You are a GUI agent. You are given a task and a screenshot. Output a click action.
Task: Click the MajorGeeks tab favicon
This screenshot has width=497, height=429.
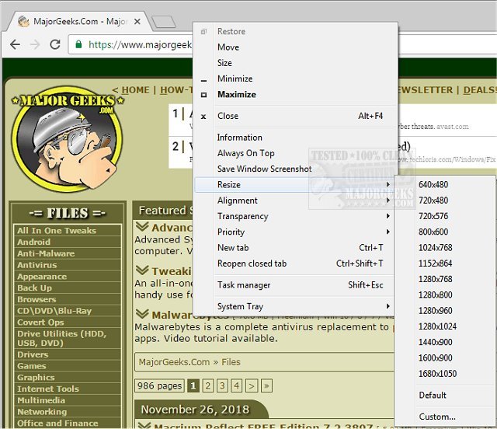24,21
